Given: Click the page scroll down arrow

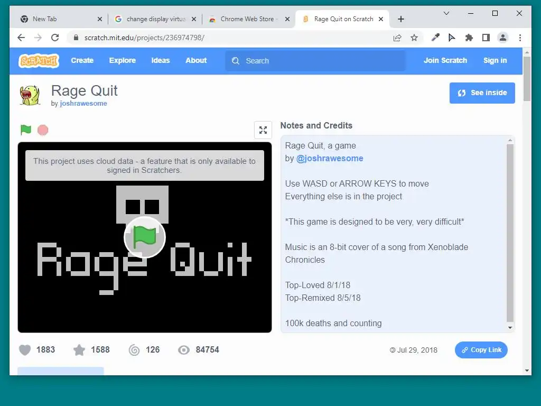Looking at the screenshot, I should tap(527, 371).
